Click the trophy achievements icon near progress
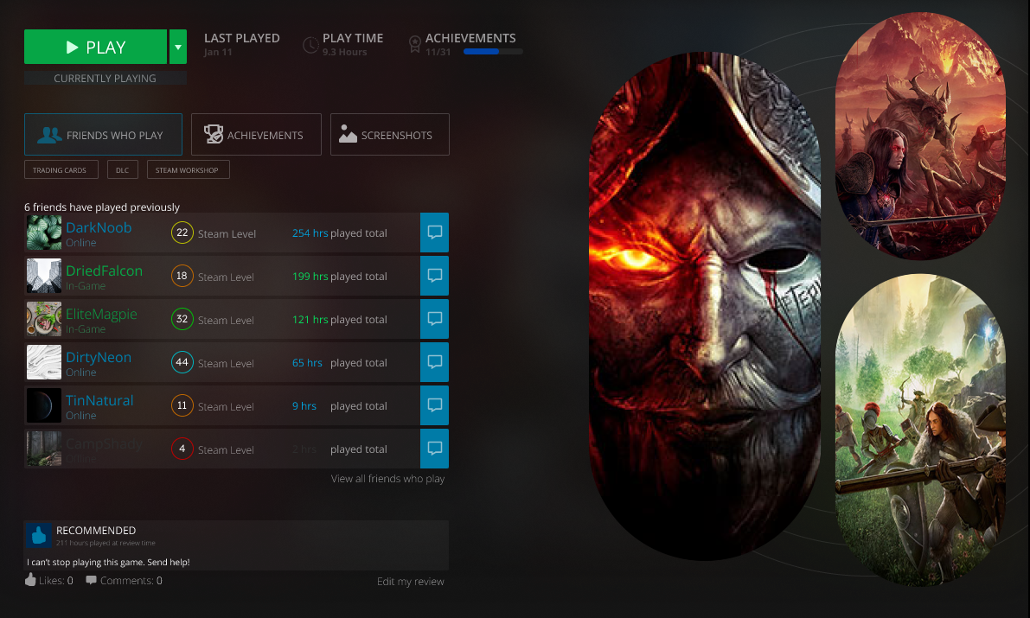 (x=415, y=44)
